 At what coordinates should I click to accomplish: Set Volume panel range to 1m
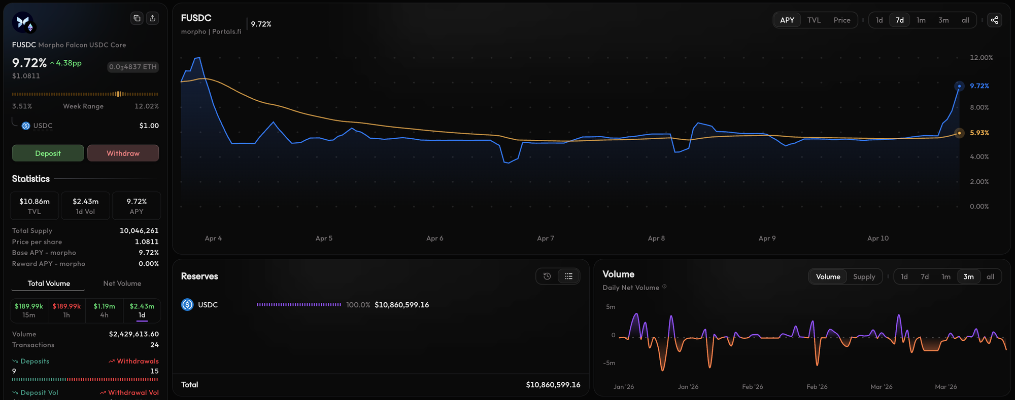click(946, 276)
